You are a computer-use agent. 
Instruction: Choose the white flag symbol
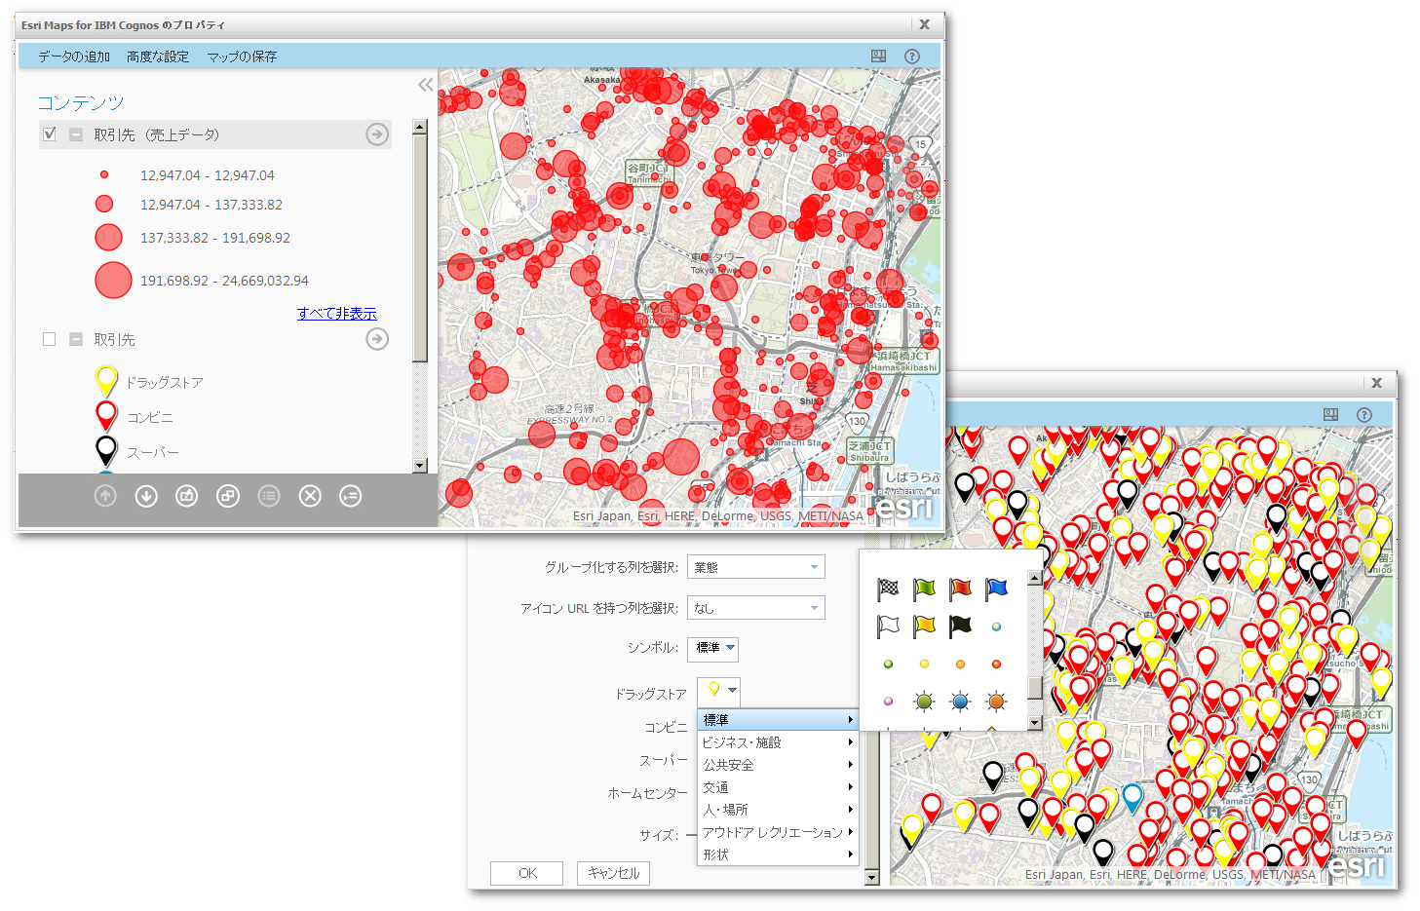(888, 626)
